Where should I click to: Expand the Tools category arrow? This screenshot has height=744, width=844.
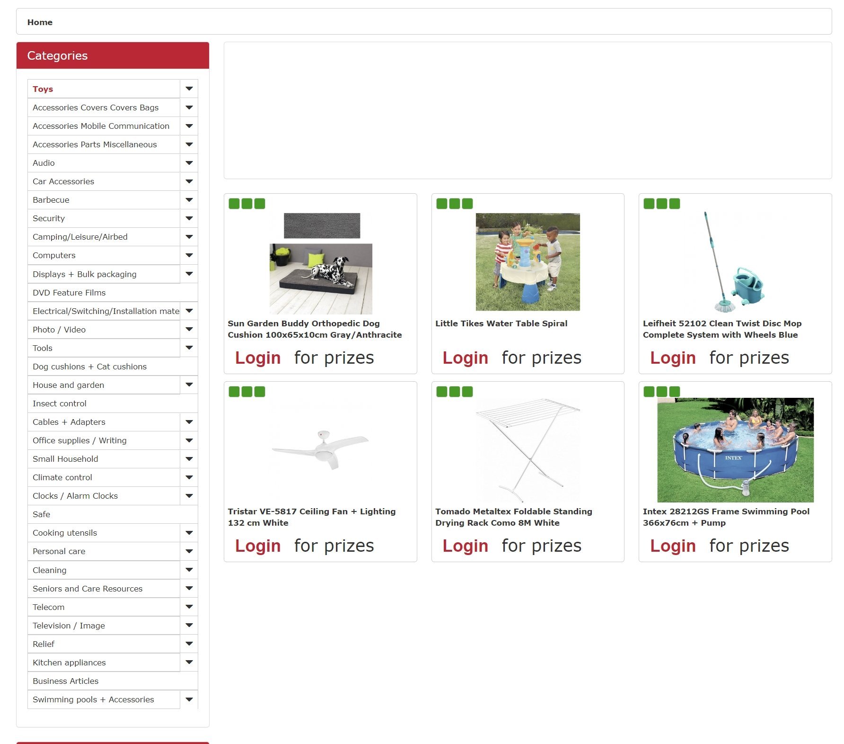click(189, 348)
